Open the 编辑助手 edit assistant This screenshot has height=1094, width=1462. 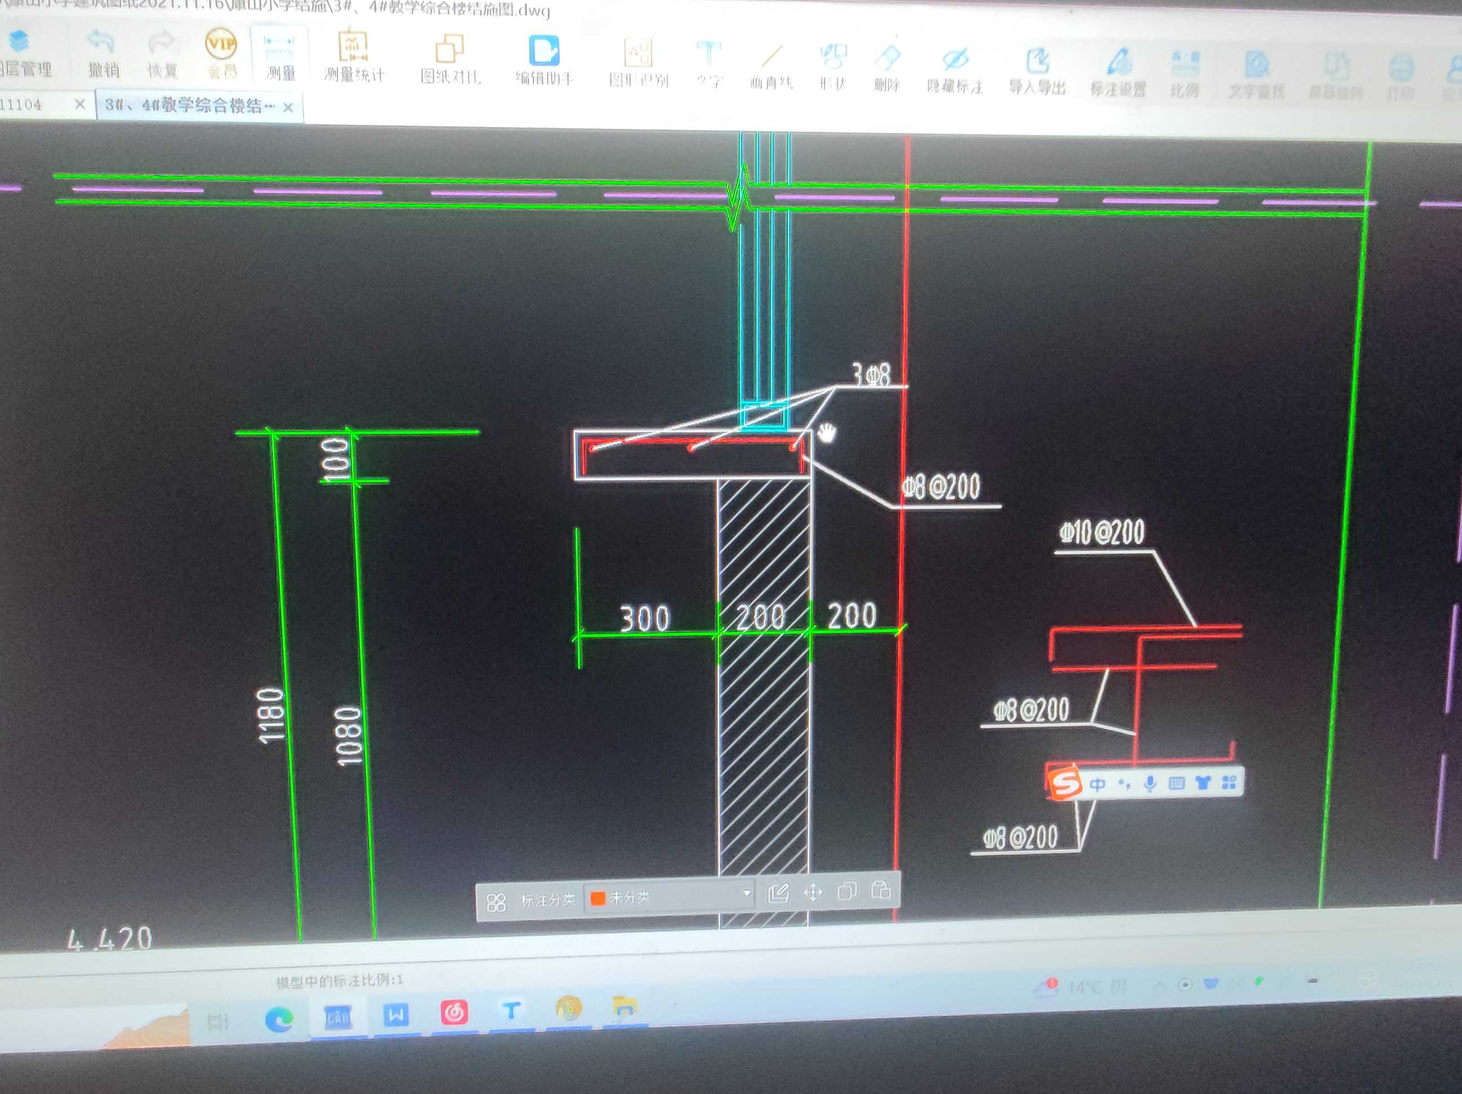[x=544, y=61]
